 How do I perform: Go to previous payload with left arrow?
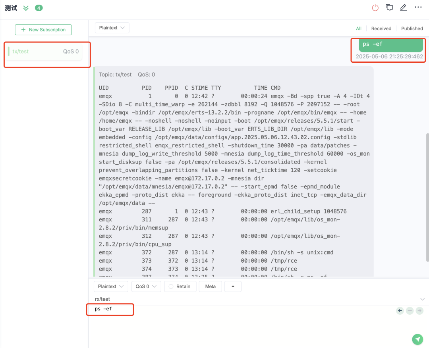tap(400, 311)
